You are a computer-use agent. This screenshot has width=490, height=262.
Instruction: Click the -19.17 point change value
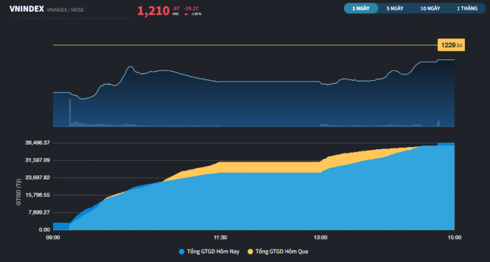click(x=190, y=8)
